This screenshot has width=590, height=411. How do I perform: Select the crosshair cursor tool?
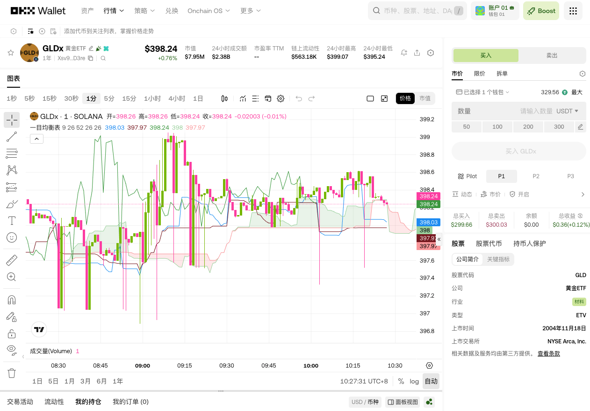(12, 120)
